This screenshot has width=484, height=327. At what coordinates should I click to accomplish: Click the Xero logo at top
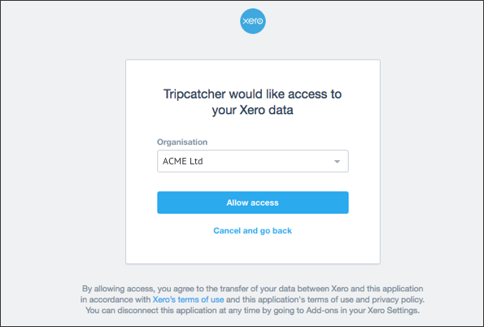click(253, 21)
